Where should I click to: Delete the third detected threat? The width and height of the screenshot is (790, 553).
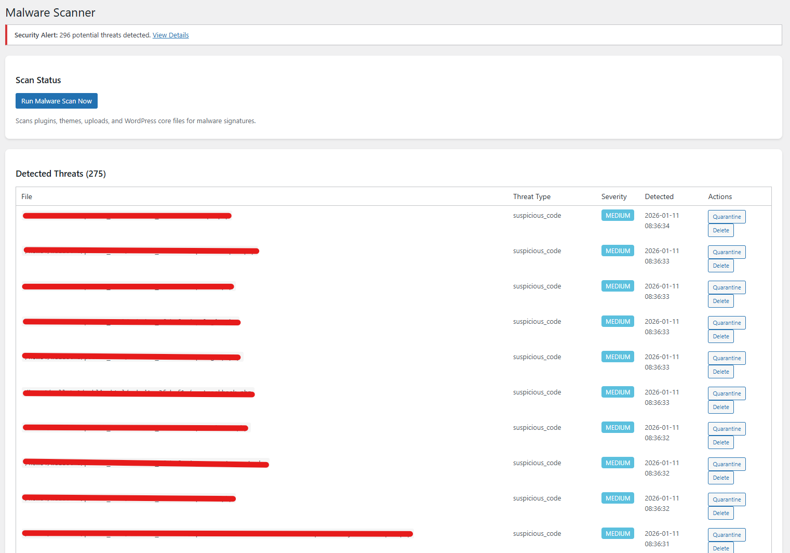click(720, 300)
